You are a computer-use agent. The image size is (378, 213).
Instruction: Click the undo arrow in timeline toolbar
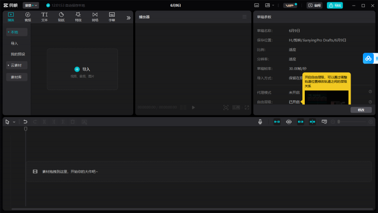26,122
